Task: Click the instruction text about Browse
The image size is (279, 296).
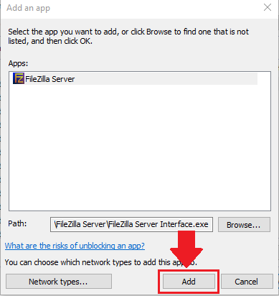Action: [x=128, y=37]
